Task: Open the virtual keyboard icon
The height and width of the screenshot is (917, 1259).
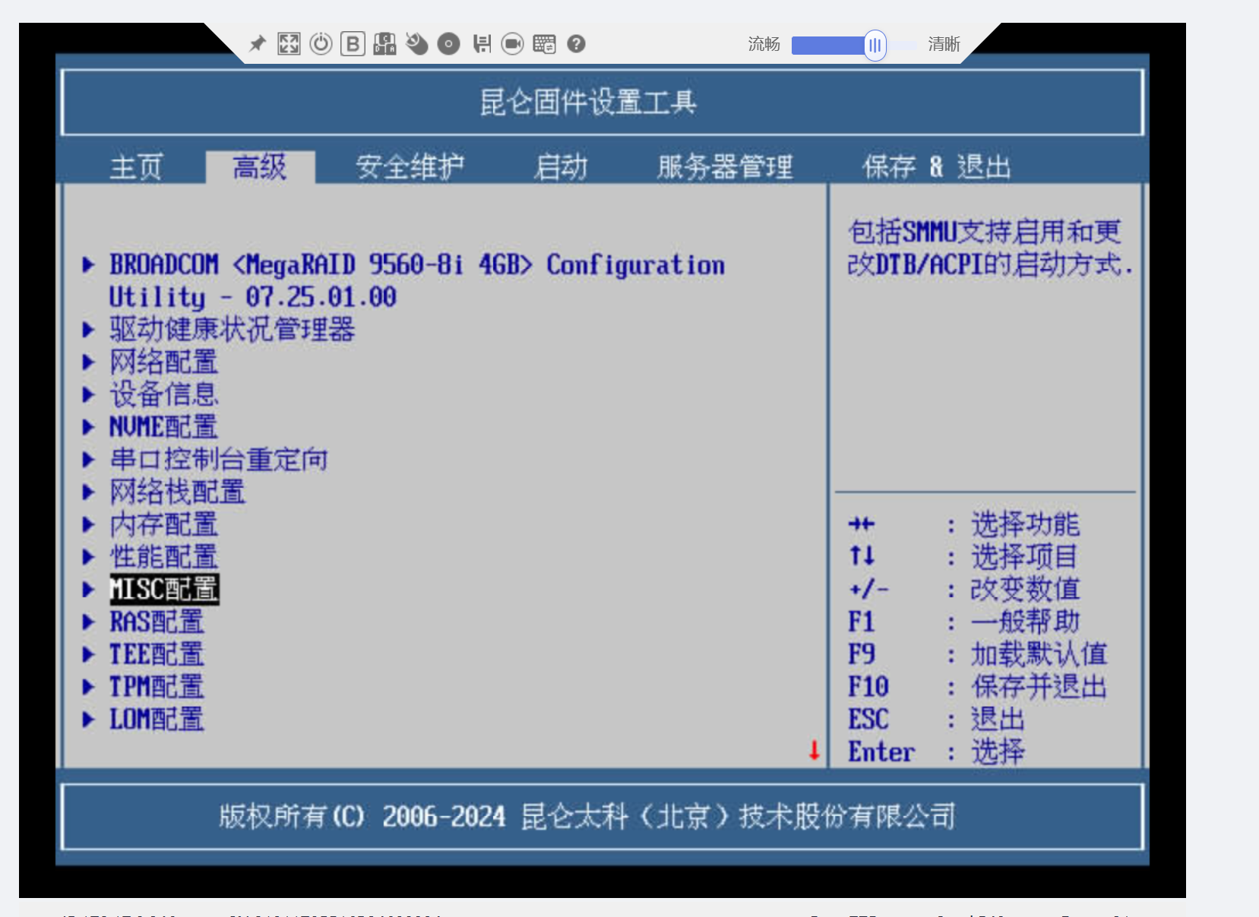Action: [x=544, y=44]
